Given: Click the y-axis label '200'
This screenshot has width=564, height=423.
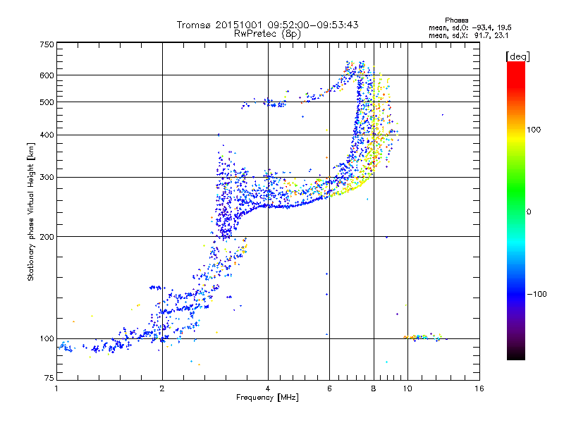Looking at the screenshot, I should [47, 237].
